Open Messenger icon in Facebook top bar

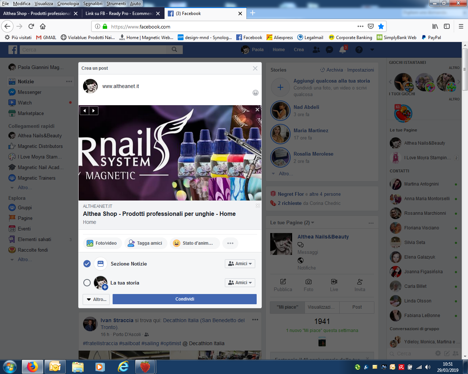point(329,50)
